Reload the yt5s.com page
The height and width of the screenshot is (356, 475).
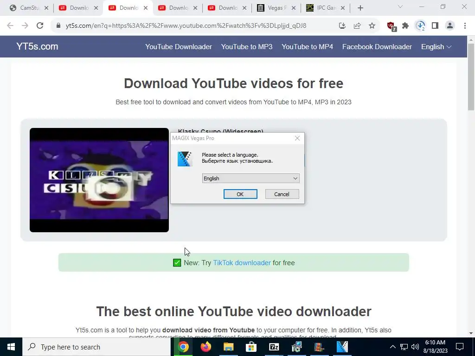(40, 26)
